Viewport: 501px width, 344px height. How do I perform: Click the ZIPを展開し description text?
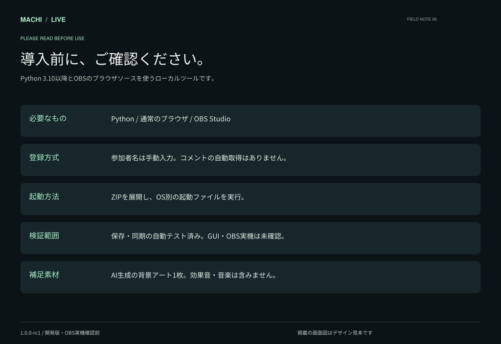(178, 197)
